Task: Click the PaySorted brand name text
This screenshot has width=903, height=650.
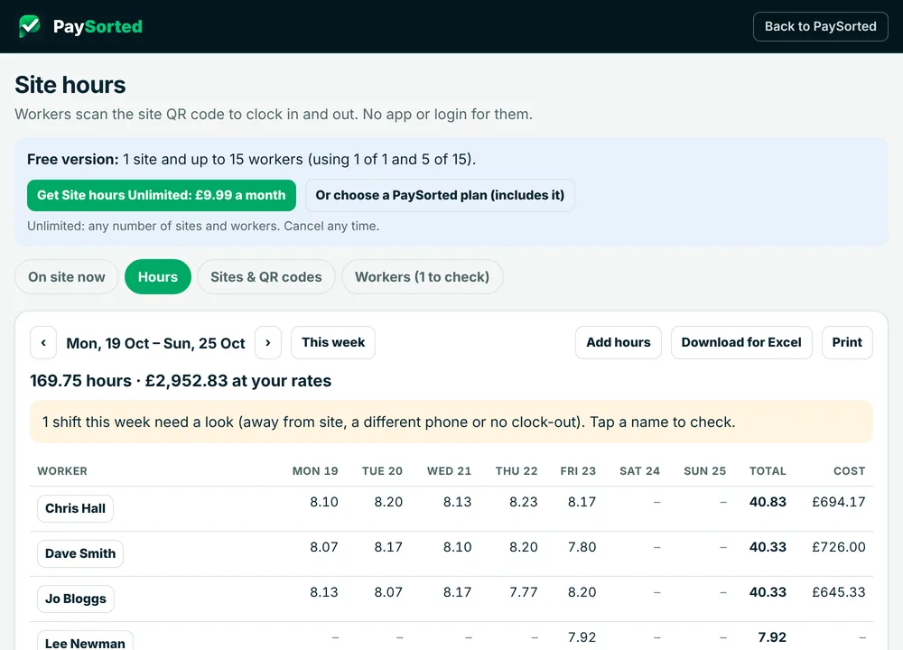Action: pyautogui.click(x=98, y=26)
